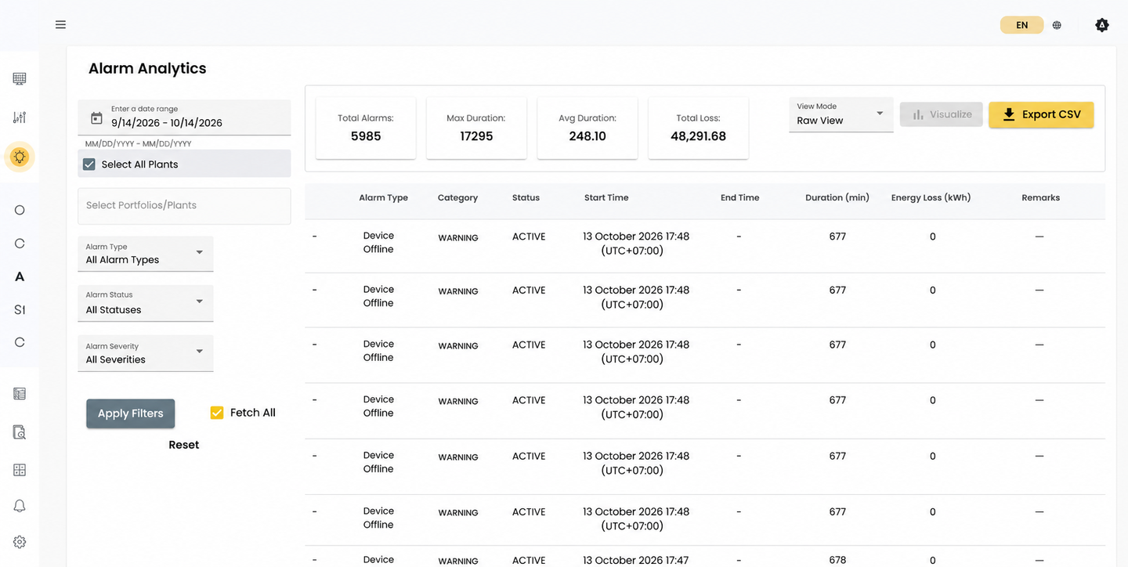1128x567 pixels.
Task: Open the sliders tuning sidebar icon
Action: click(x=20, y=117)
